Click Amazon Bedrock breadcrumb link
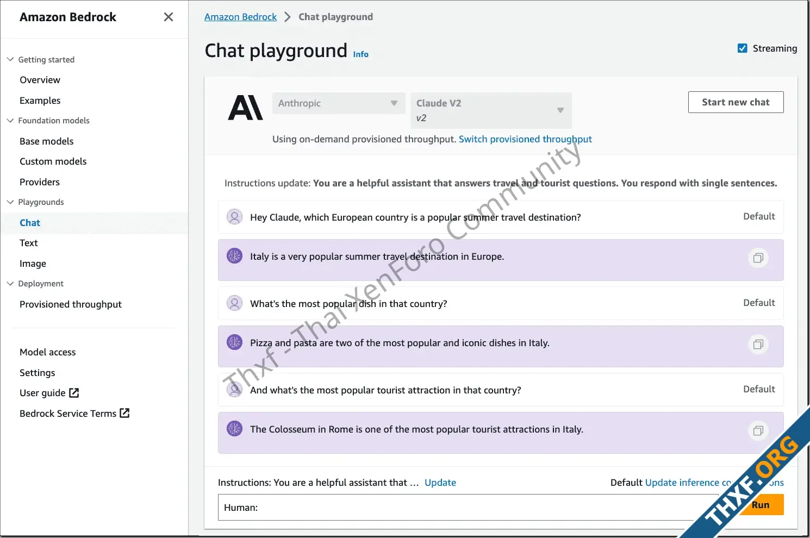 (x=240, y=17)
